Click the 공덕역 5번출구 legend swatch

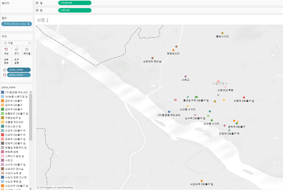coord(2,105)
